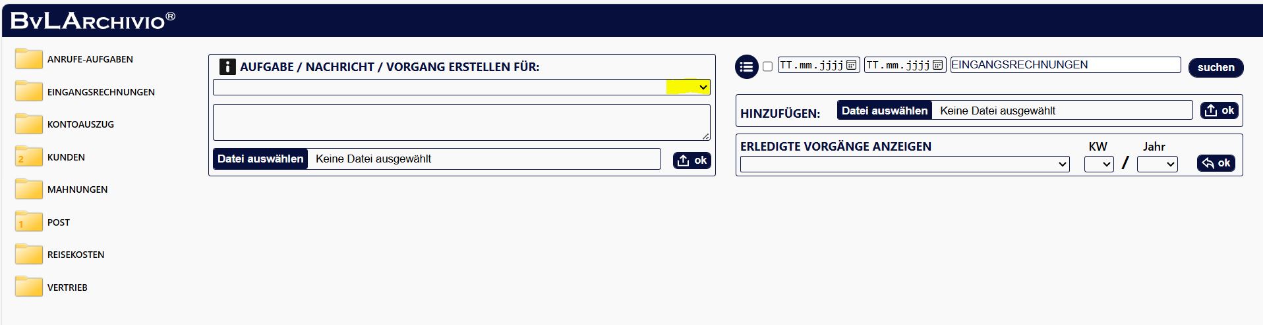Click Datei auswählen next to HINZUFÜGEN
The height and width of the screenshot is (325, 1263).
tap(884, 111)
